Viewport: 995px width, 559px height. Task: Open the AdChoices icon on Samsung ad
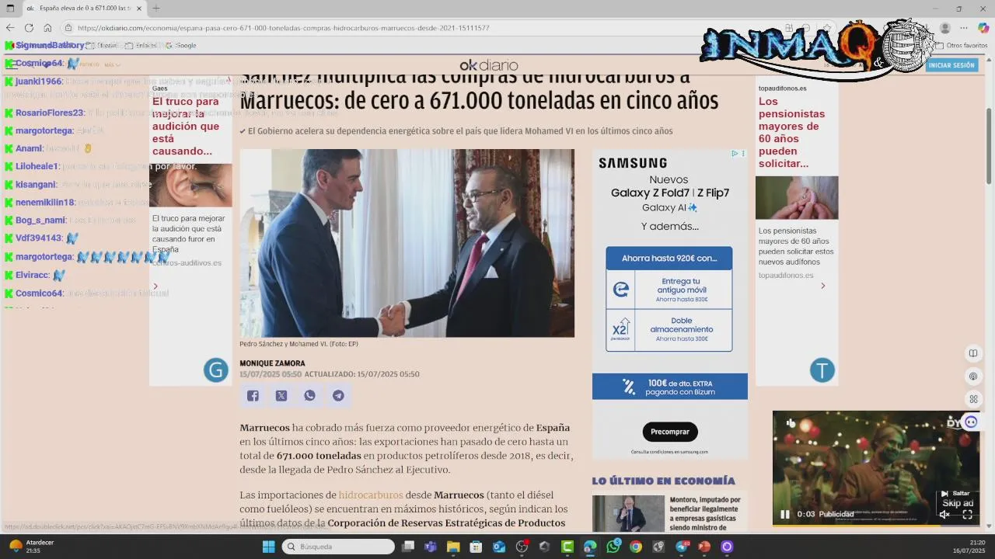click(735, 154)
